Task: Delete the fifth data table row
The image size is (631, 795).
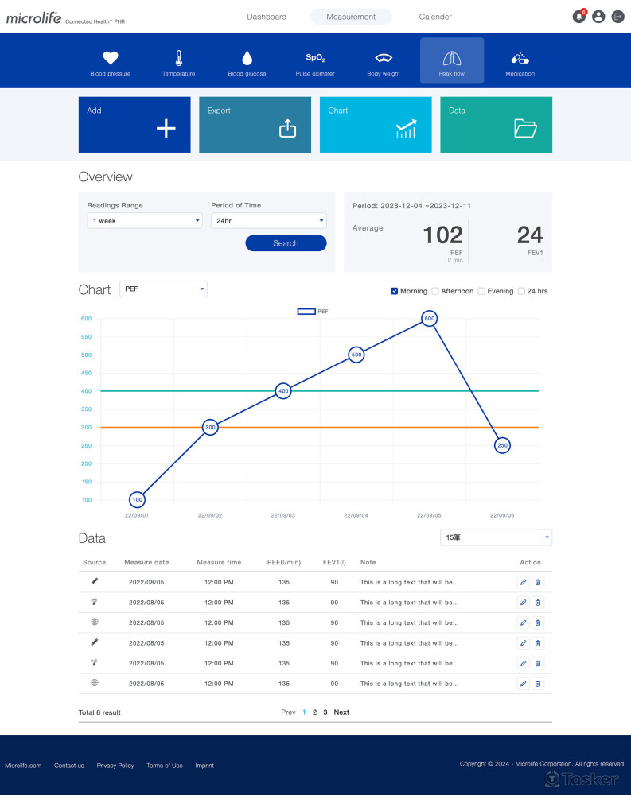Action: pos(538,663)
